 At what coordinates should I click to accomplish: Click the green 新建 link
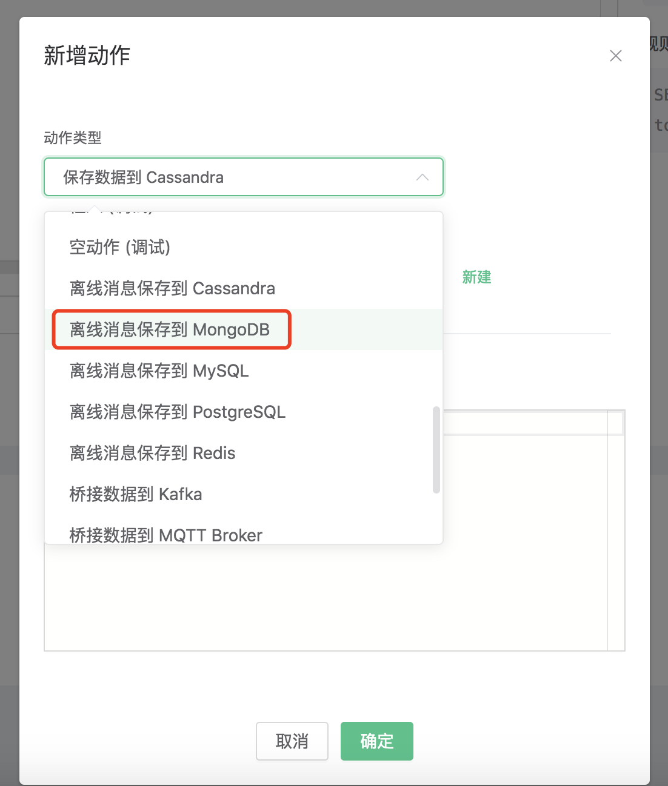tap(476, 277)
